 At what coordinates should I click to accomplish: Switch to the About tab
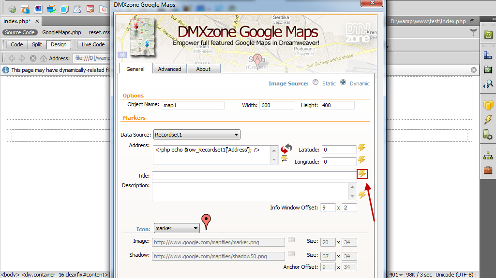pyautogui.click(x=203, y=69)
